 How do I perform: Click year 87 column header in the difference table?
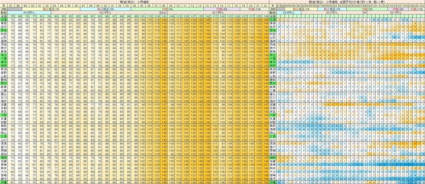pyautogui.click(x=279, y=6)
